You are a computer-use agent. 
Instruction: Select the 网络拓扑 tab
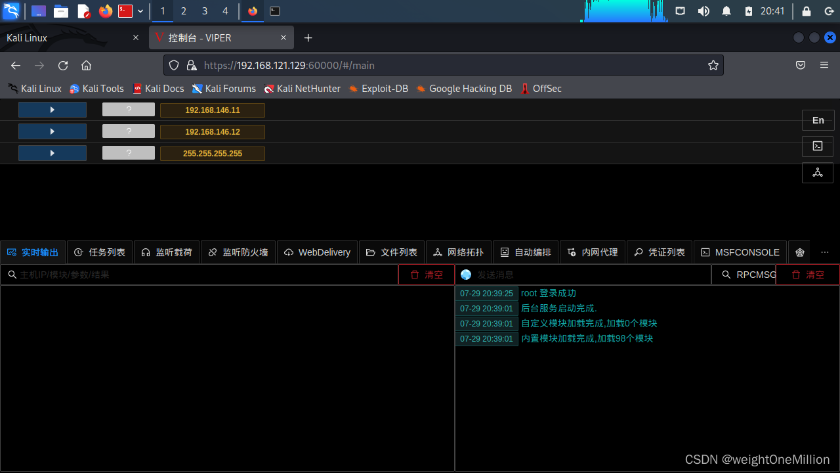coord(459,252)
